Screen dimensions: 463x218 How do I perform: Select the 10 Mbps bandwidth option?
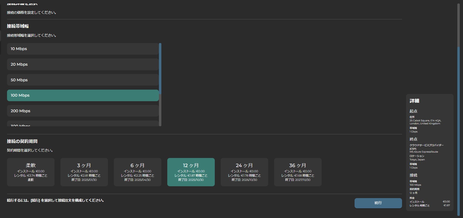point(83,49)
